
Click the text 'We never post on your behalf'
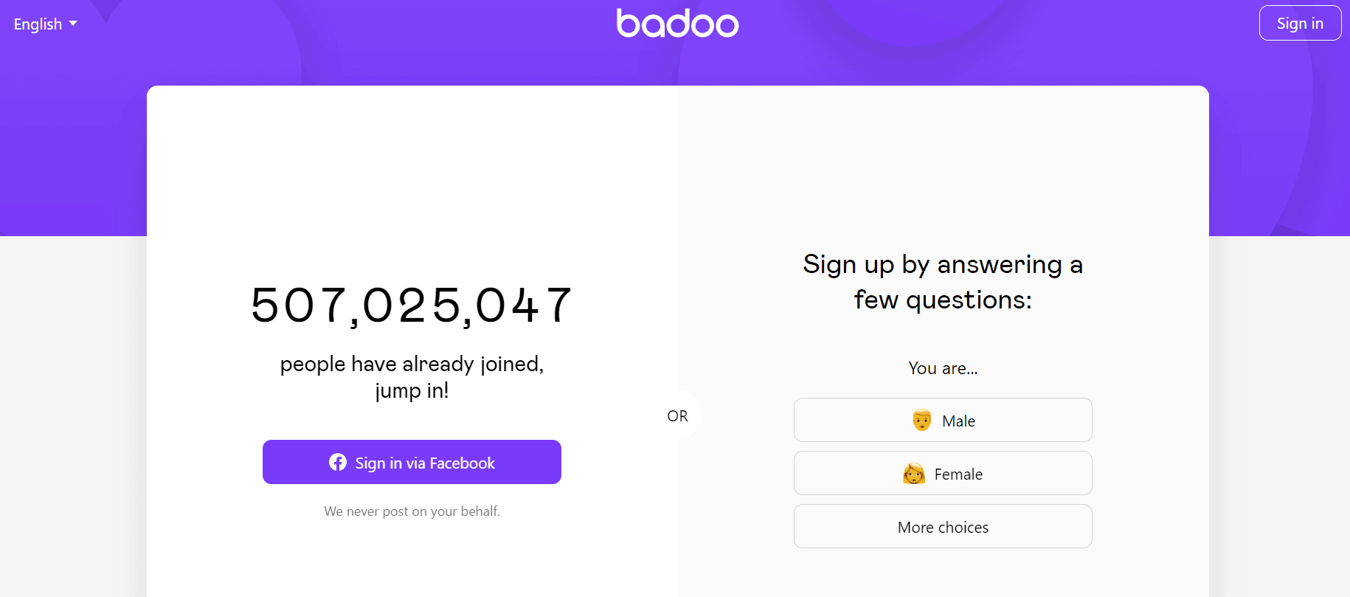(x=412, y=511)
